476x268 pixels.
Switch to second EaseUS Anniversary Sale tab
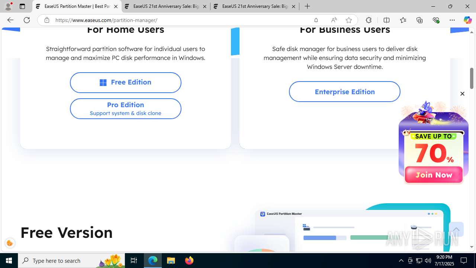pos(165,6)
